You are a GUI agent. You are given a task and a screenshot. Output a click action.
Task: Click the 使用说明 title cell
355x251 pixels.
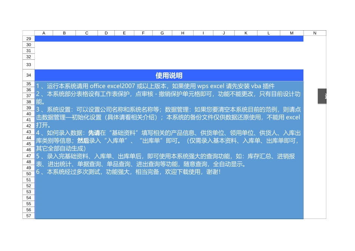tap(169, 75)
